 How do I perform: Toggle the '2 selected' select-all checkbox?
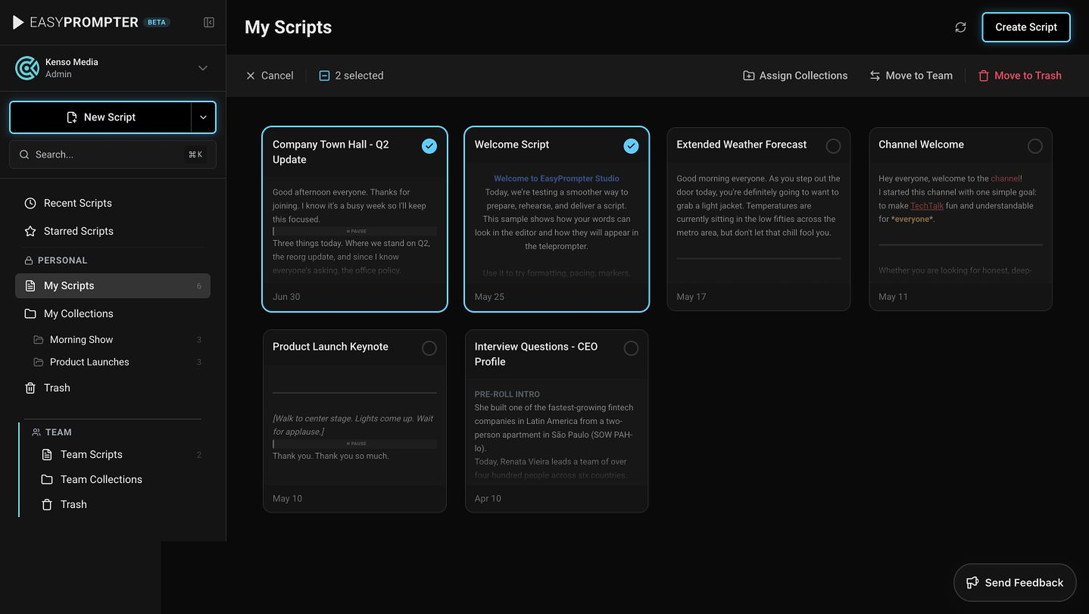coord(324,76)
